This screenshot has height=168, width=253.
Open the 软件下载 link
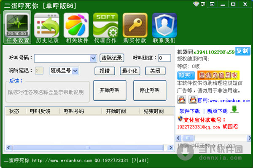189,111
